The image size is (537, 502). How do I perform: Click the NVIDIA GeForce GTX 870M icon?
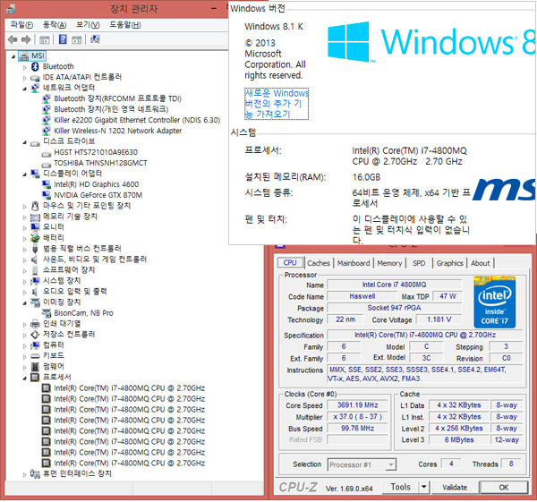[47, 195]
